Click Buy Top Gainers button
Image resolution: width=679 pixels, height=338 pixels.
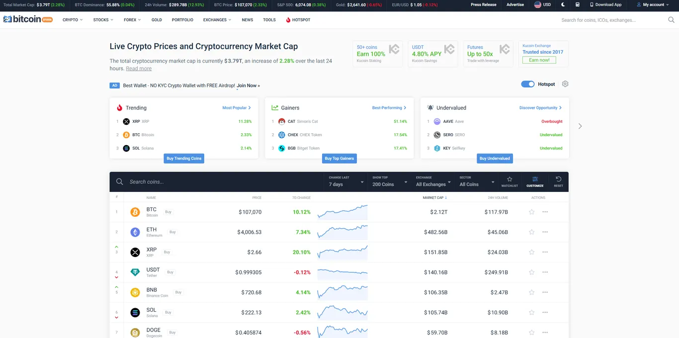click(339, 158)
